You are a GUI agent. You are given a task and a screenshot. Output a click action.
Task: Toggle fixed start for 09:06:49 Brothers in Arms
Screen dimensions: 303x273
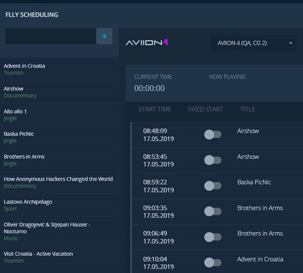pyautogui.click(x=212, y=237)
